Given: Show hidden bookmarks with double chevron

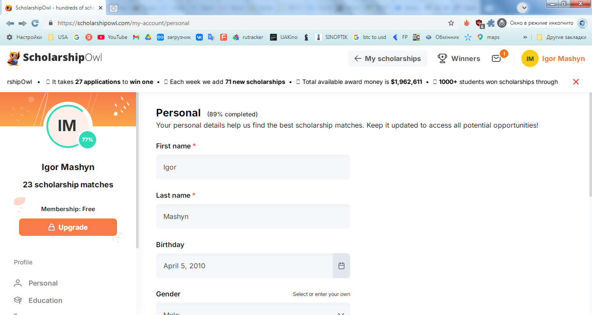Looking at the screenshot, I should 525,37.
